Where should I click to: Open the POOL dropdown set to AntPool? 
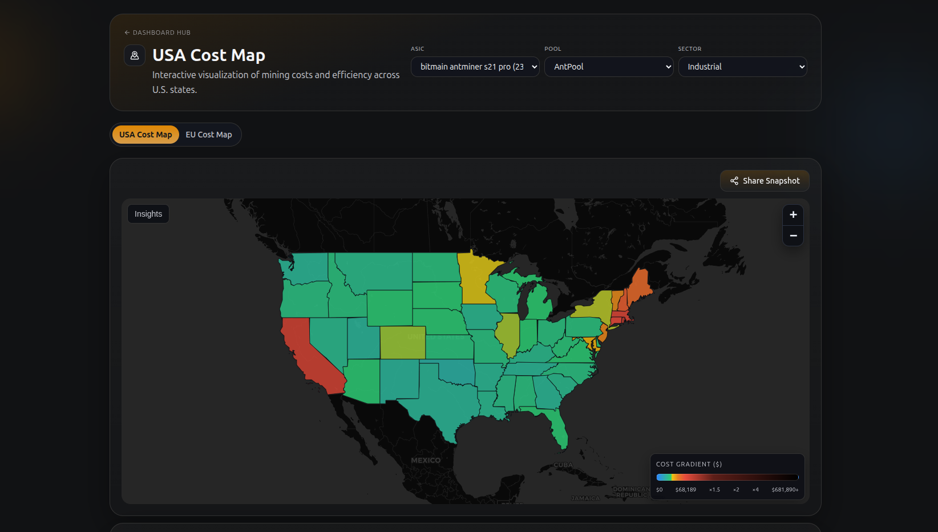(608, 67)
